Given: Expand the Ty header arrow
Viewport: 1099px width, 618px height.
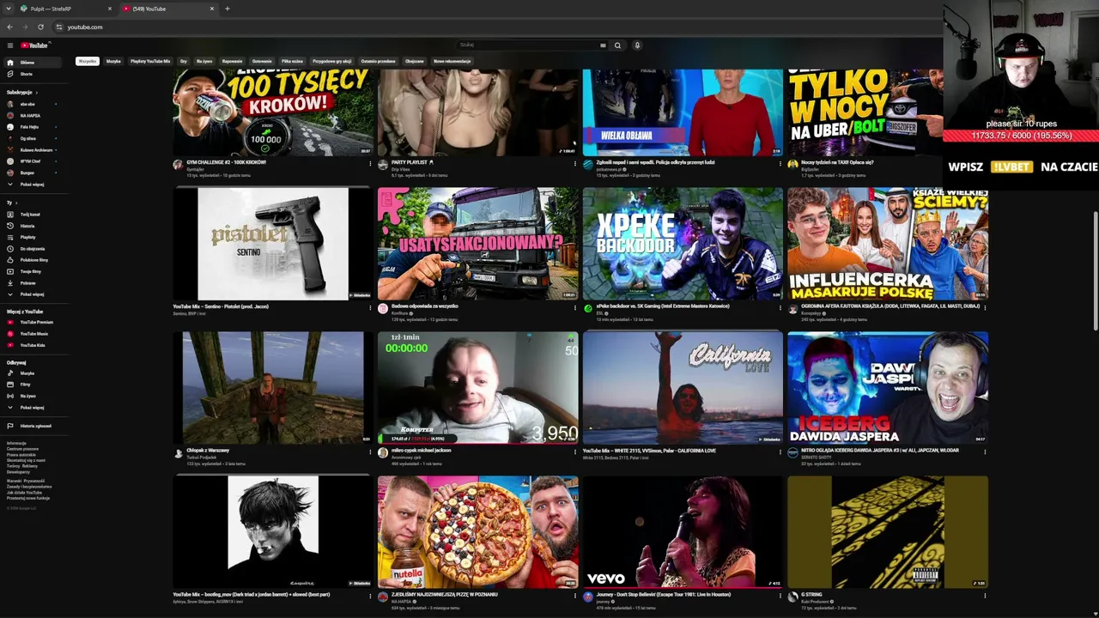Looking at the screenshot, I should click(15, 203).
